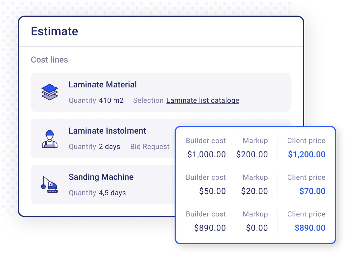Select the Sanding Machine crane icon

[x=50, y=185]
